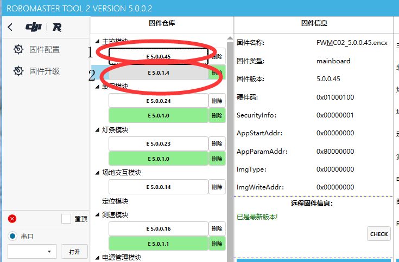This screenshot has width=399, height=262.
Task: Click the SecurityInfo value 0x00000001
Action: point(335,115)
